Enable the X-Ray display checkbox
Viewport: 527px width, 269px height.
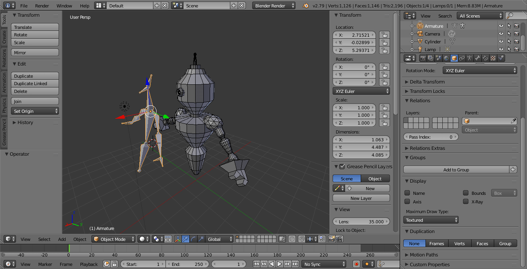click(x=466, y=201)
